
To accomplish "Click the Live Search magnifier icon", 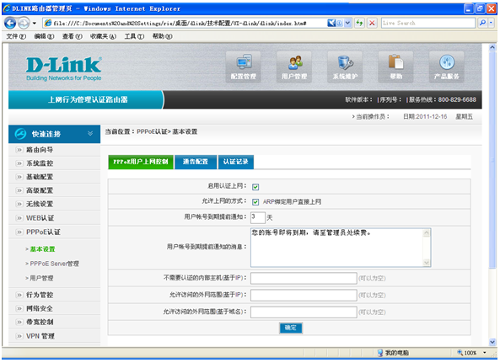I will (x=482, y=23).
